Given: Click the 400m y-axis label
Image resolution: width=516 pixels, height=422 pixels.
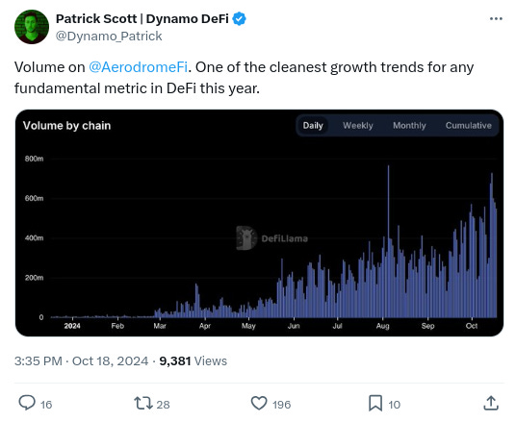Looking at the screenshot, I should click(34, 238).
